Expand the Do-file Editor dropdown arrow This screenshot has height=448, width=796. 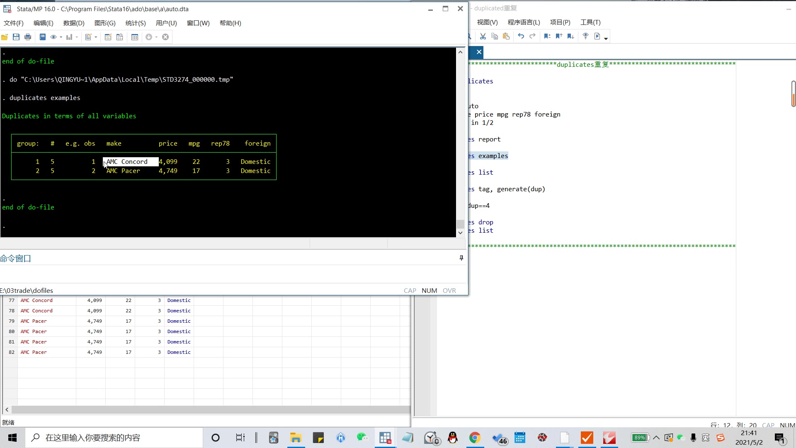tap(96, 37)
